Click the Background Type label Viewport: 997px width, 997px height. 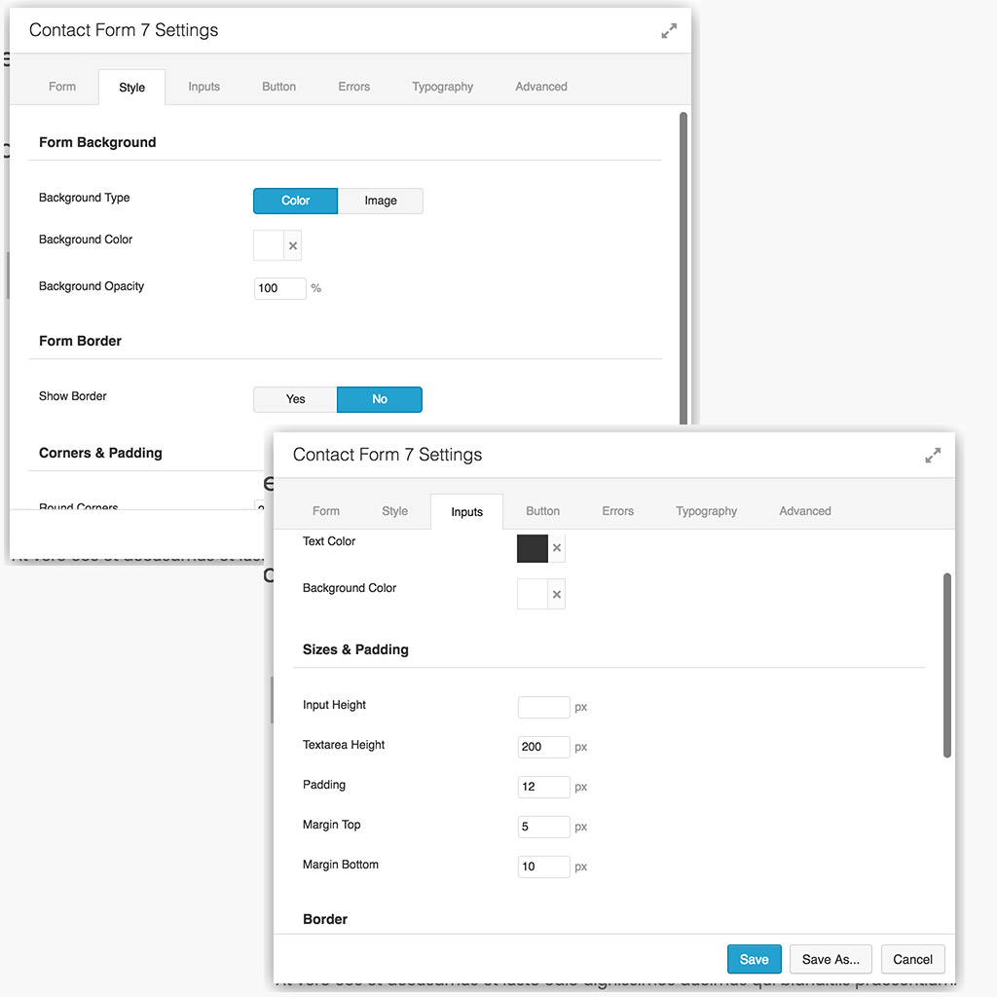[x=84, y=198]
